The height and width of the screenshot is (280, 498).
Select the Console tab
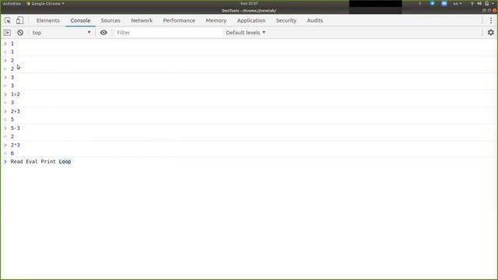coord(80,20)
